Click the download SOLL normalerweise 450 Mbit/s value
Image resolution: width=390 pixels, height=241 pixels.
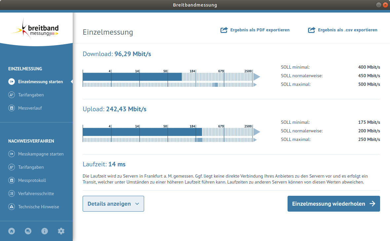[x=369, y=76]
